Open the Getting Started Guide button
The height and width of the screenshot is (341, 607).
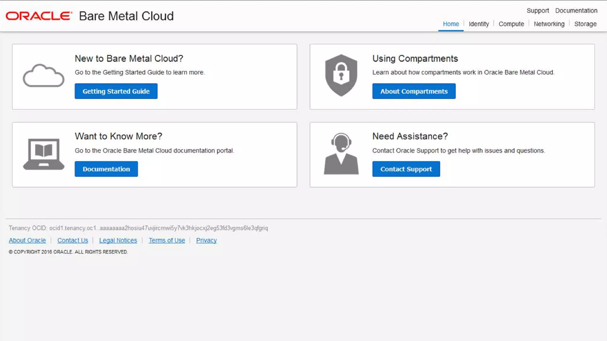point(116,91)
